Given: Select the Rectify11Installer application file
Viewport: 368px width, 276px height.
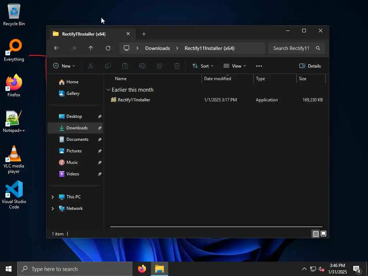Looking at the screenshot, I should pos(134,100).
